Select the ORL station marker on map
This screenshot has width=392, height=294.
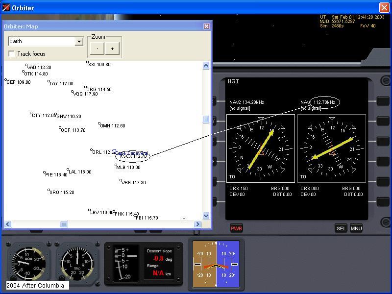pyautogui.click(x=92, y=150)
